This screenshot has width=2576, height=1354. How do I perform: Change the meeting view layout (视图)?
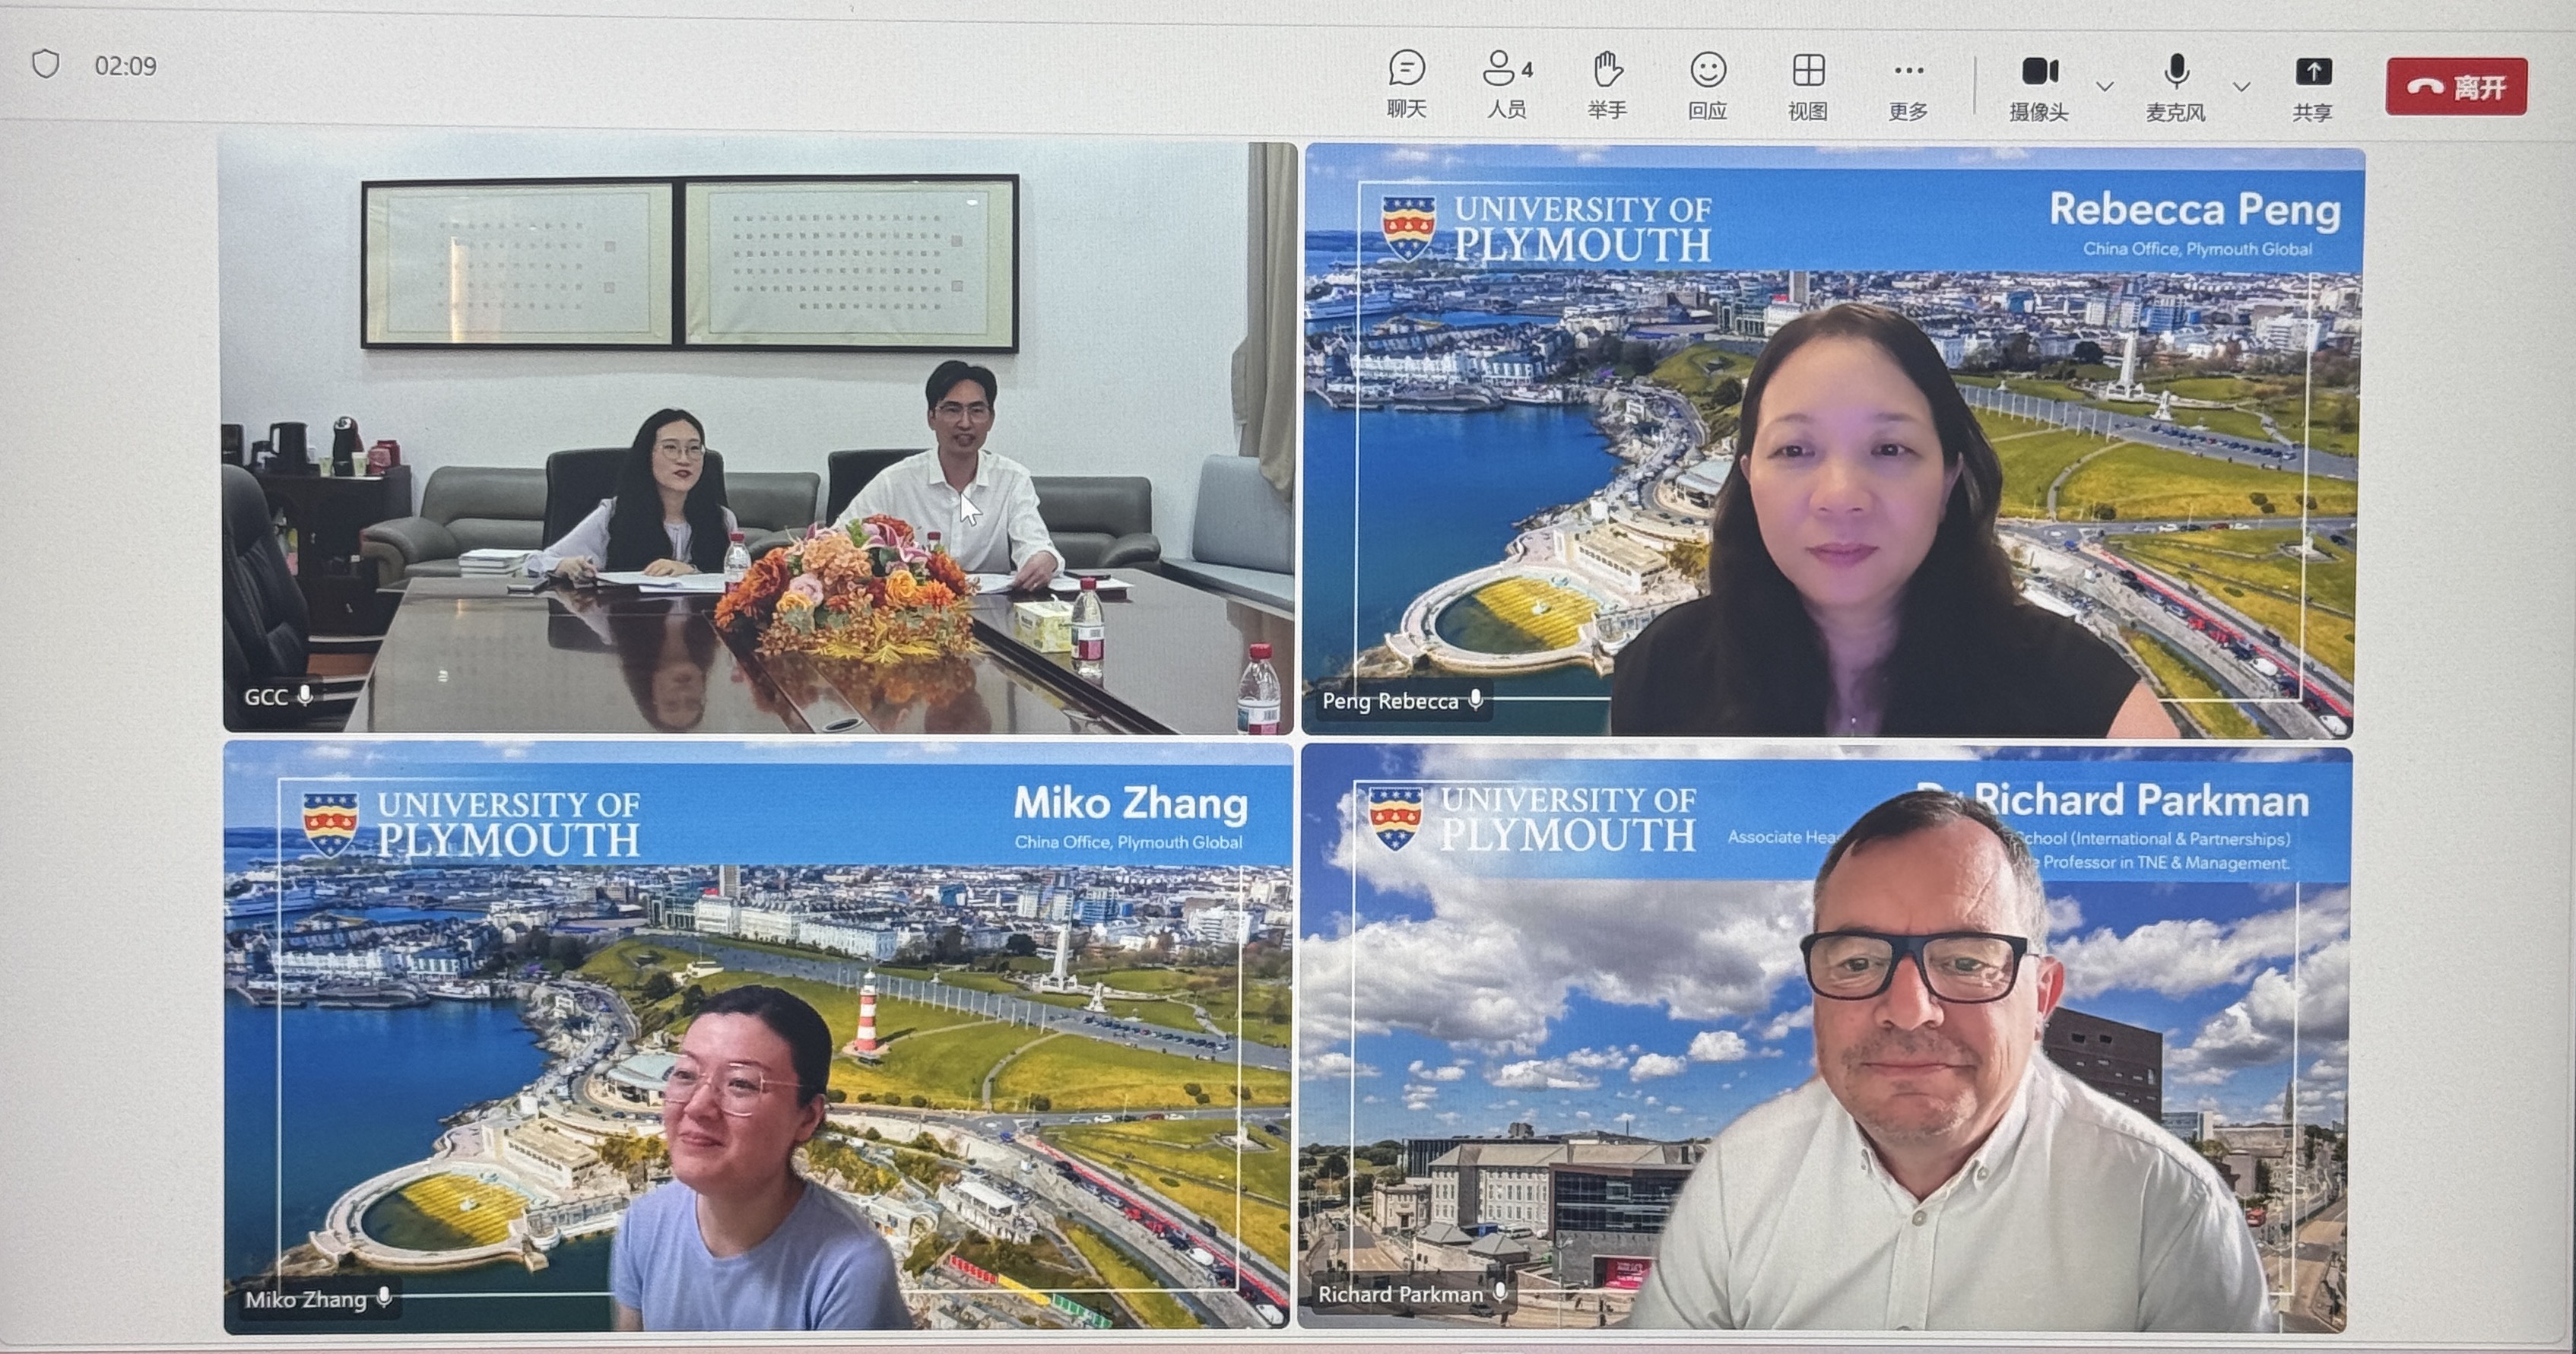pos(1808,86)
